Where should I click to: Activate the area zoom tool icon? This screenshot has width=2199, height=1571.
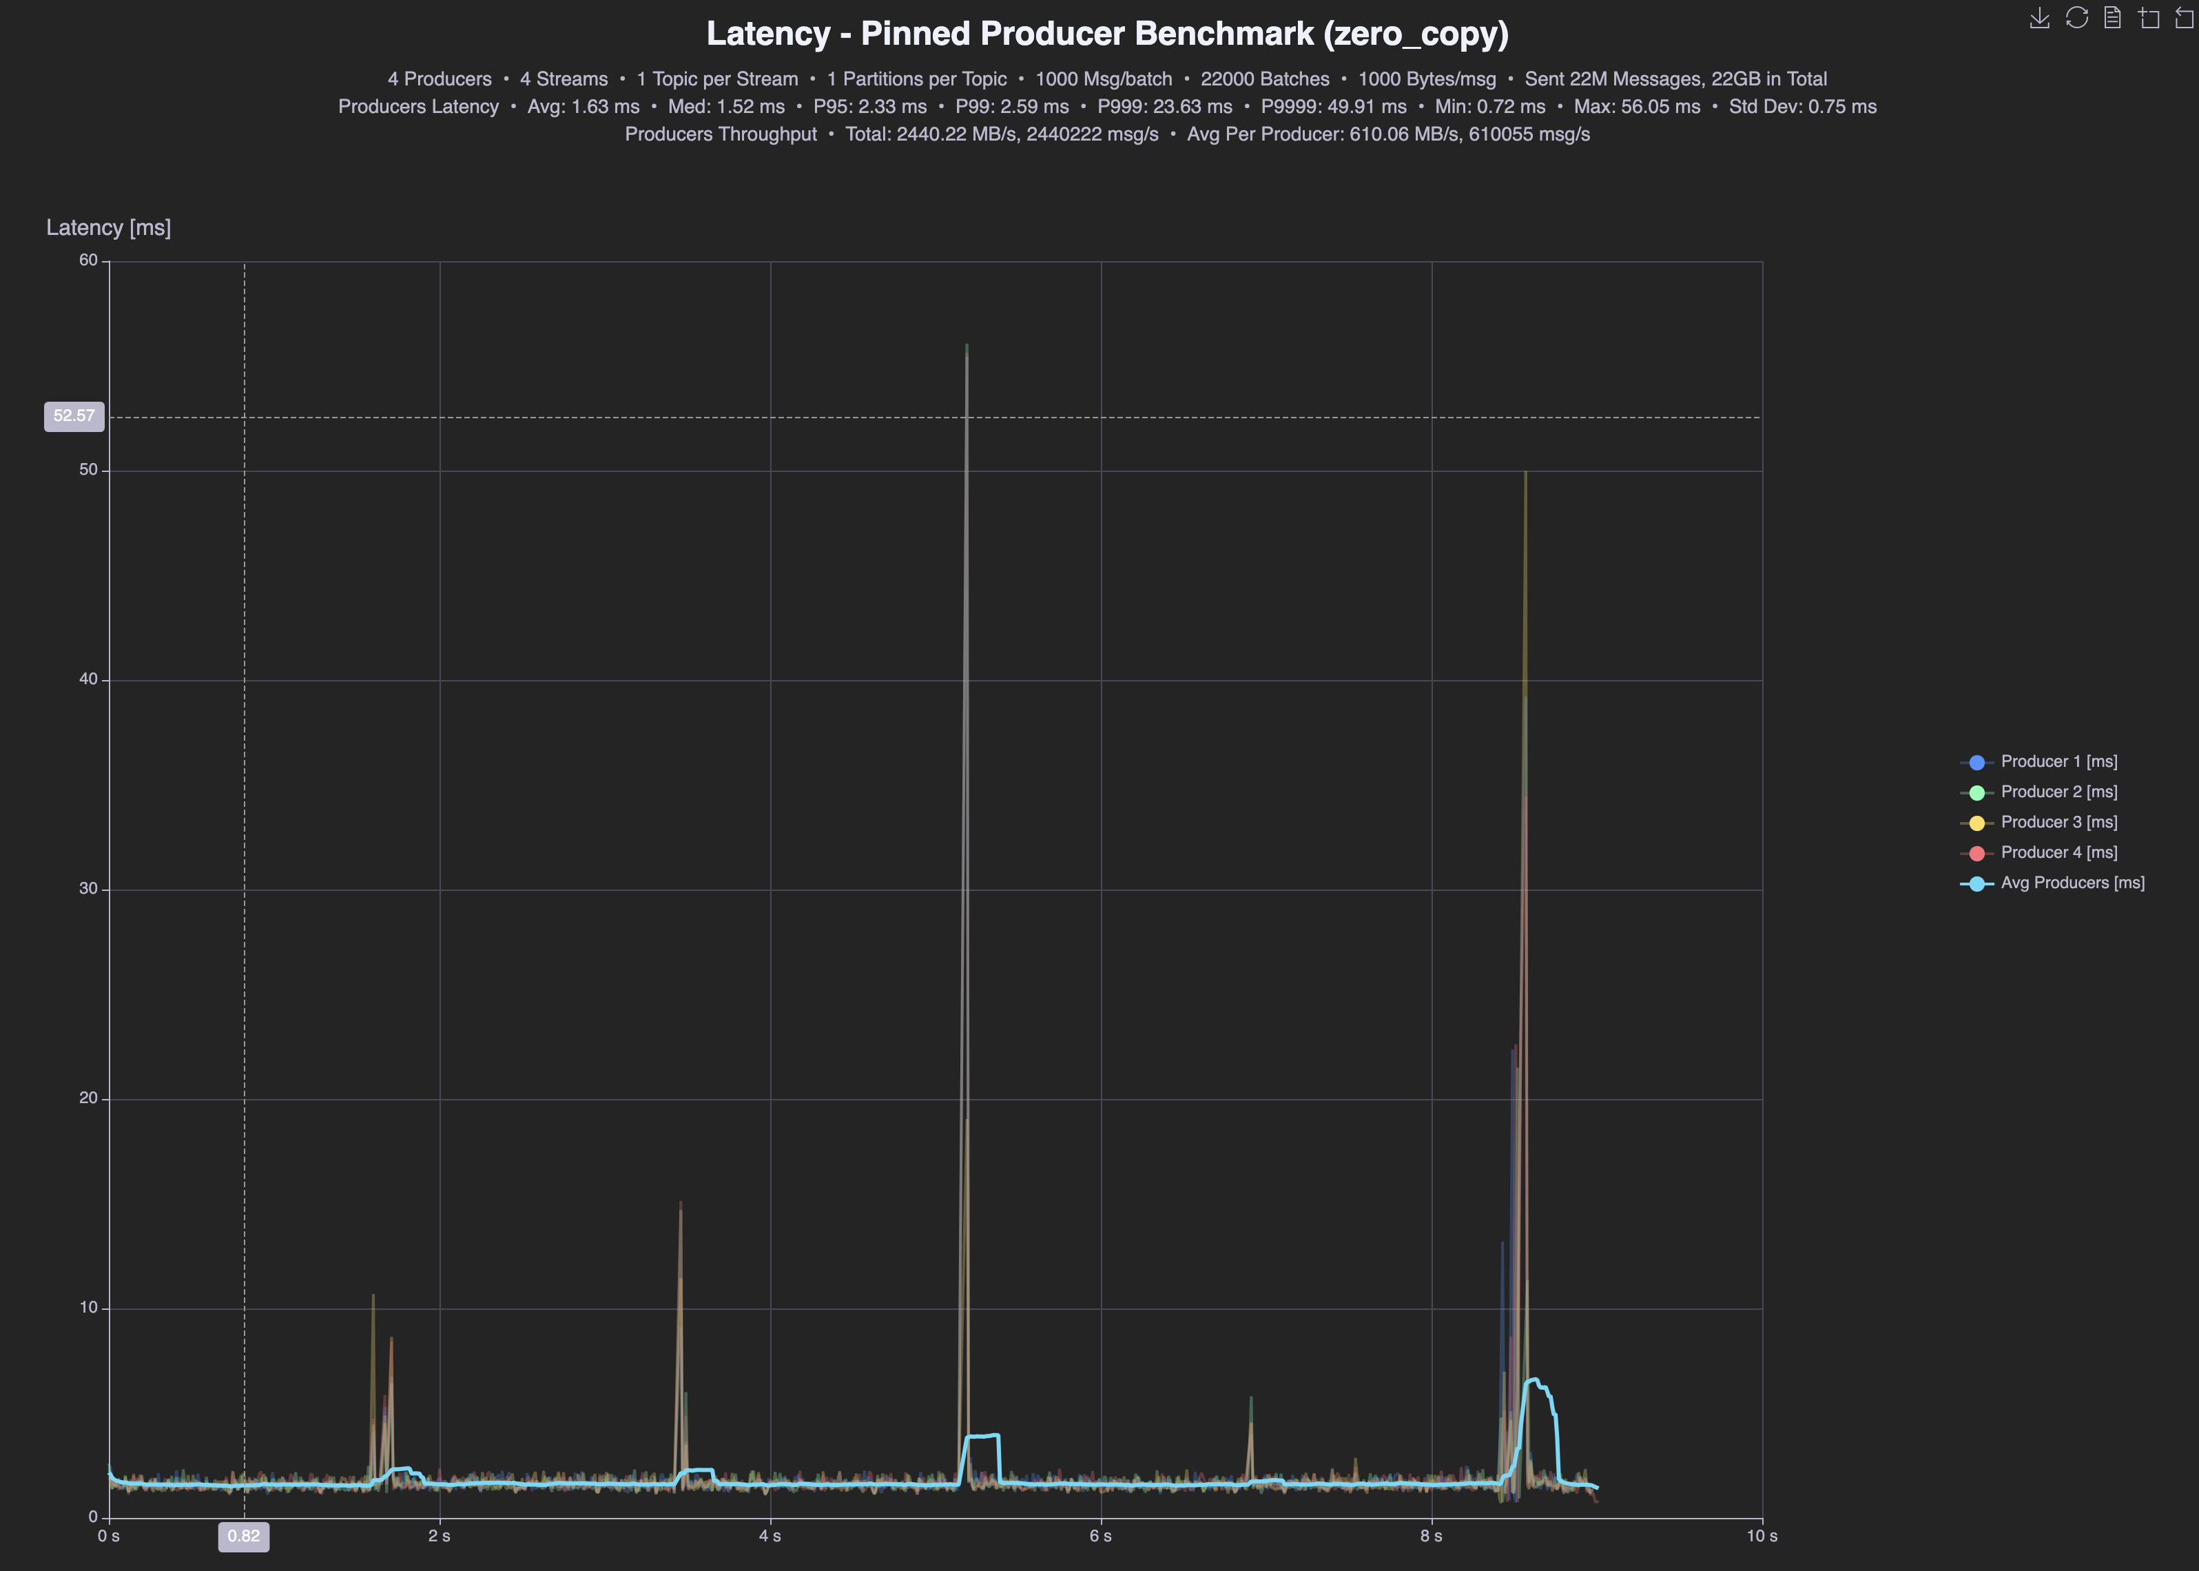[x=2149, y=19]
